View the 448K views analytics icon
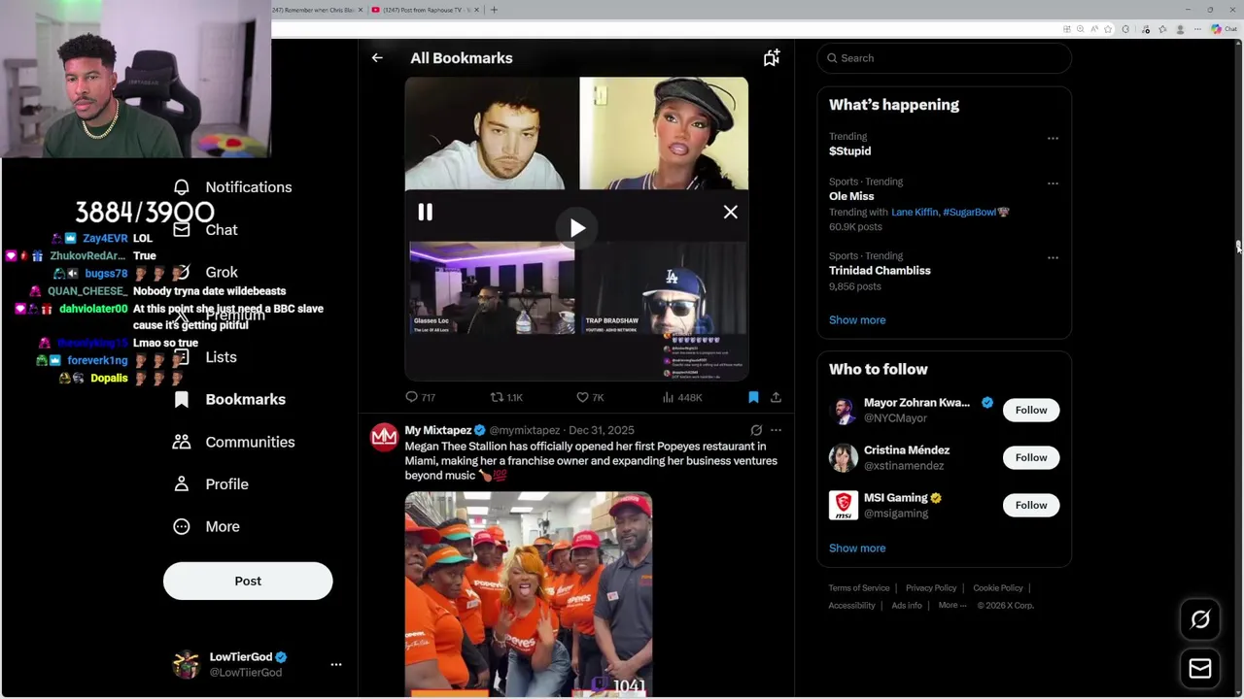1244x699 pixels. [669, 397]
